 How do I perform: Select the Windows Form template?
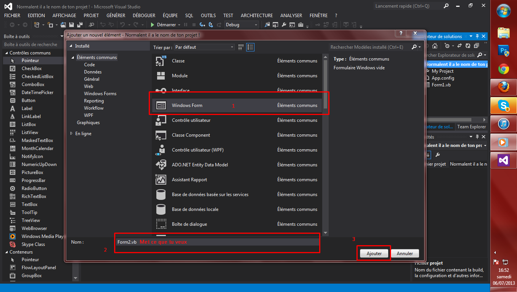pos(237,105)
